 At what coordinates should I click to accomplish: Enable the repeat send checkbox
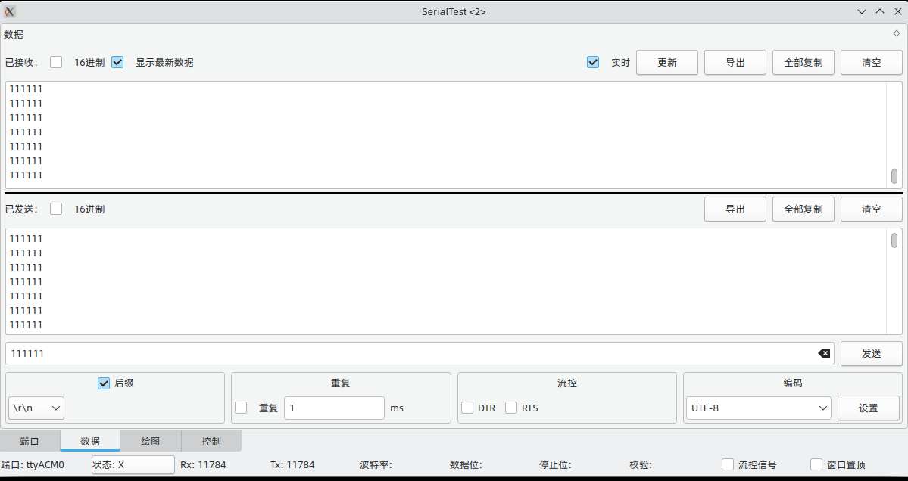(x=241, y=408)
